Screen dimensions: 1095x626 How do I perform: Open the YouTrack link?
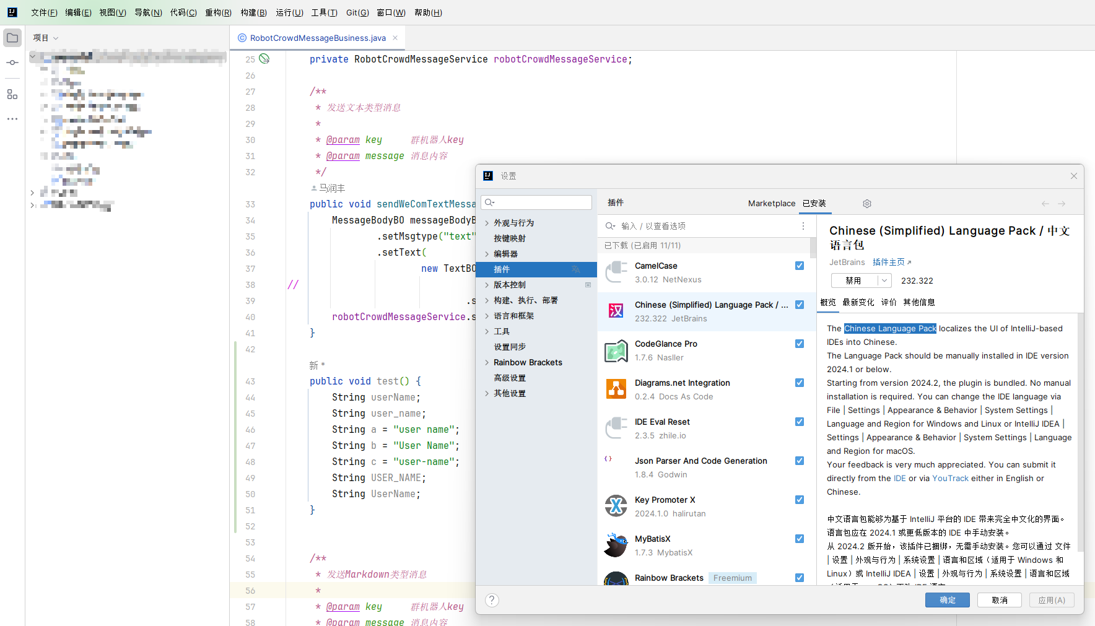950,478
